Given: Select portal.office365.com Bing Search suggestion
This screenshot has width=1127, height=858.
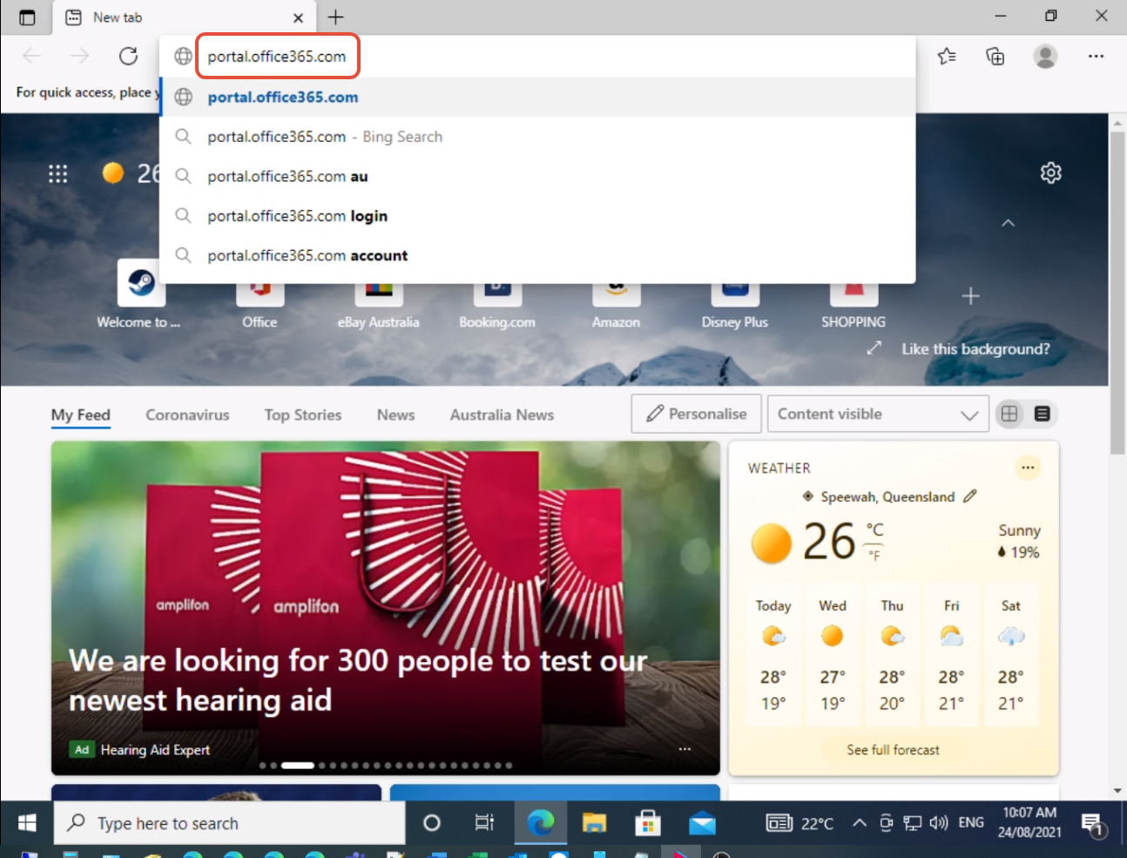Looking at the screenshot, I should (537, 137).
